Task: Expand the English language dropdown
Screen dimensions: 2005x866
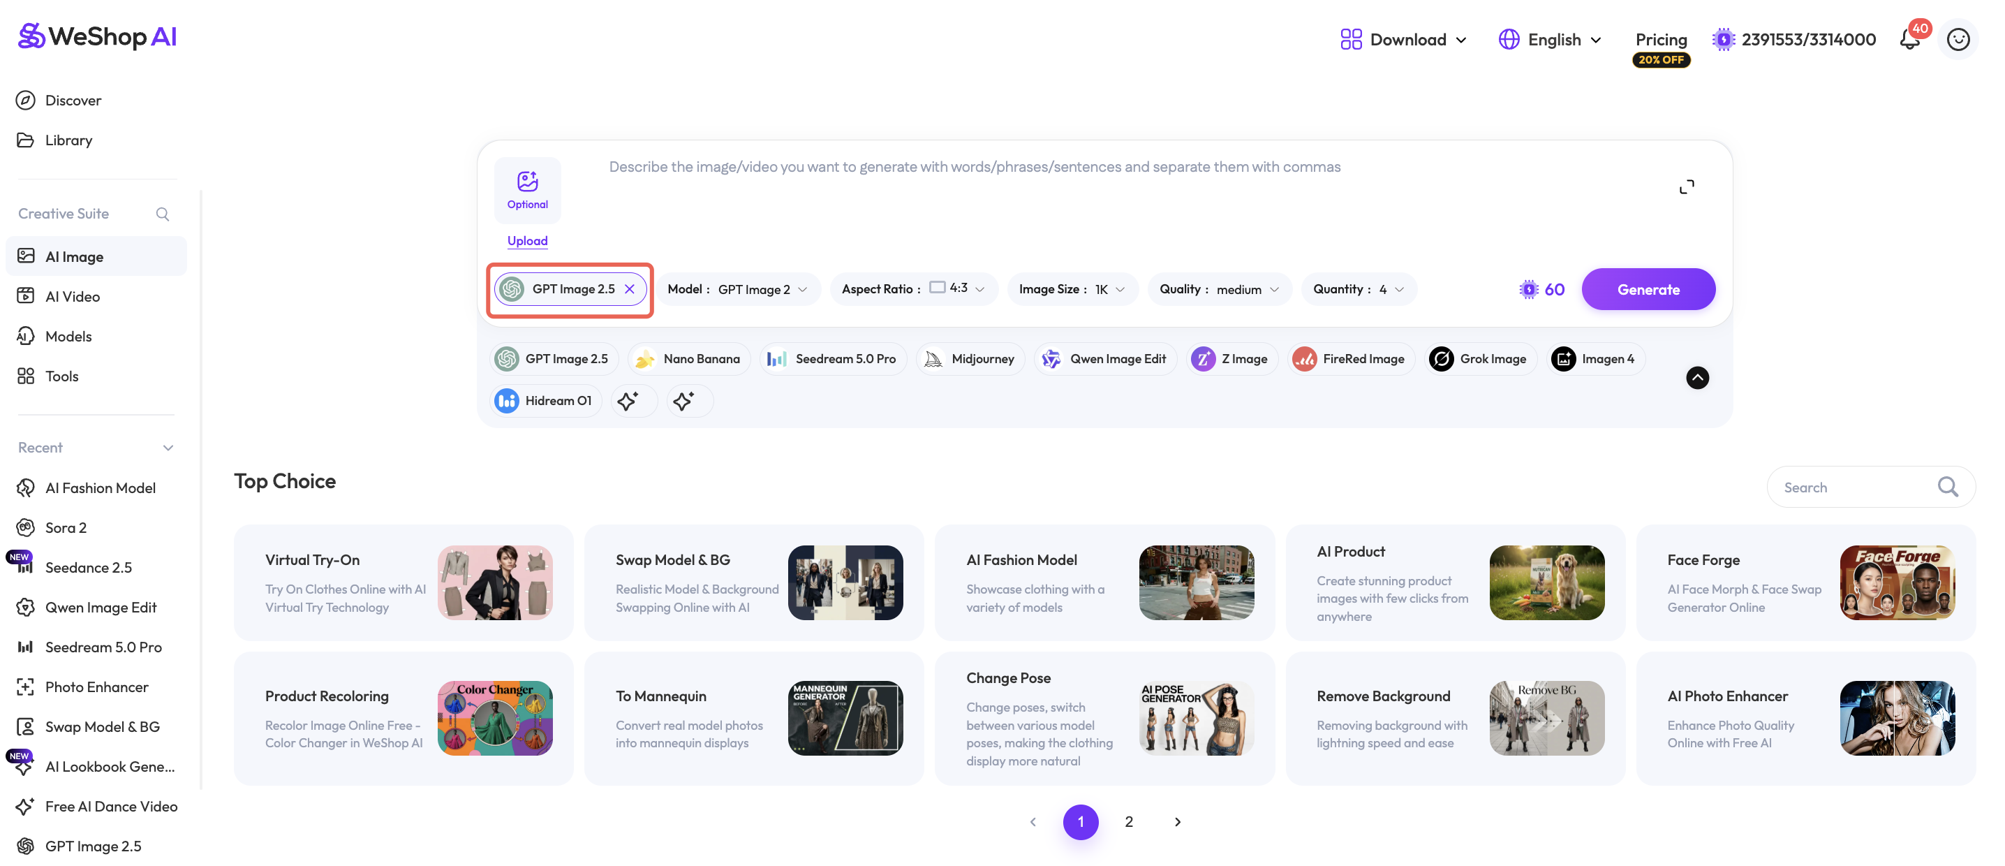Action: [1550, 40]
